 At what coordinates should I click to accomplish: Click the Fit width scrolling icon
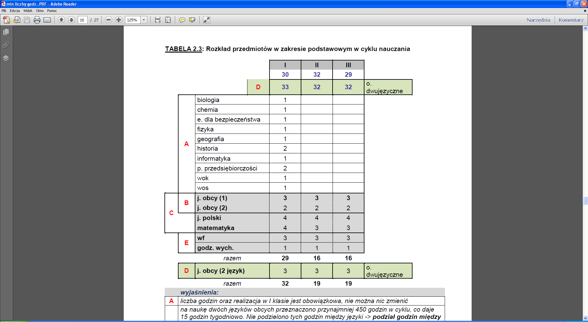[x=158, y=20]
